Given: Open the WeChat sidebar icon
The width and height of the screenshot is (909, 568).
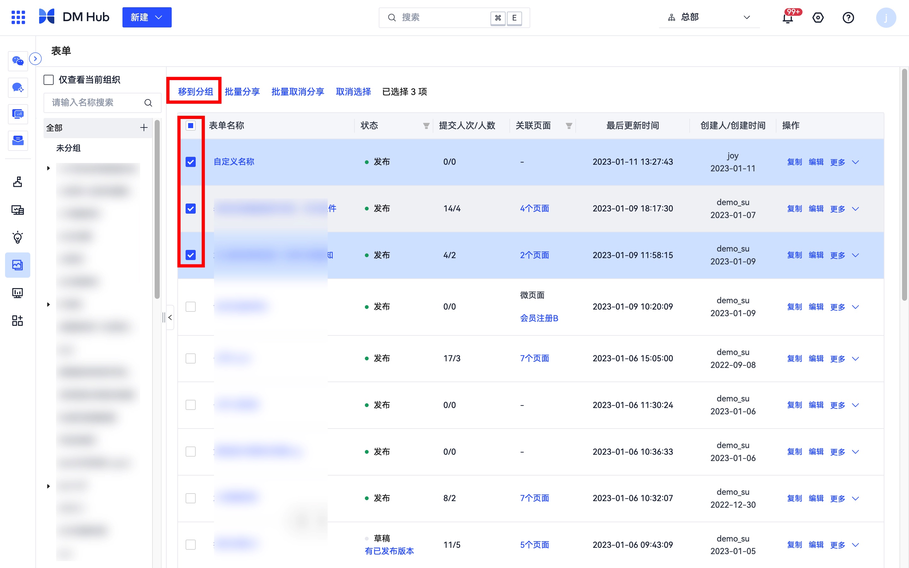Looking at the screenshot, I should (18, 61).
